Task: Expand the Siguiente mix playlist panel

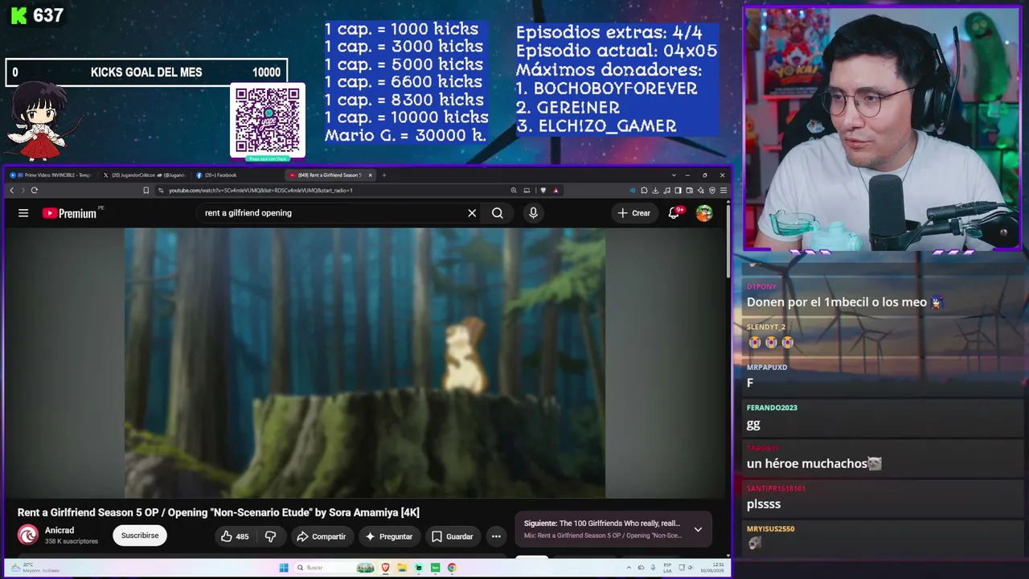Action: (x=698, y=529)
